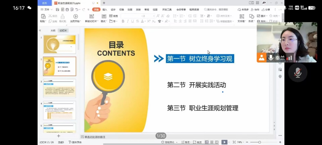Click the 文本框 text box icon

pos(242,17)
